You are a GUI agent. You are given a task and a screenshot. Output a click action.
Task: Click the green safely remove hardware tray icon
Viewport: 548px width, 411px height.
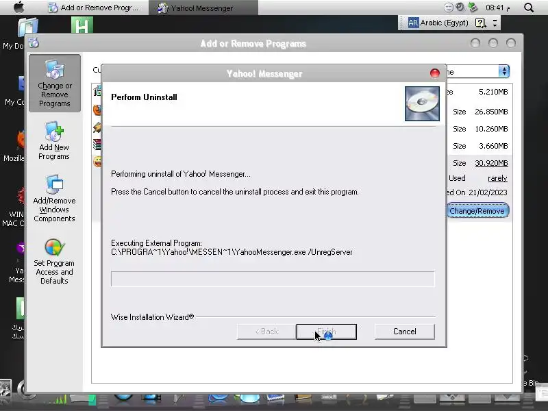[473, 8]
